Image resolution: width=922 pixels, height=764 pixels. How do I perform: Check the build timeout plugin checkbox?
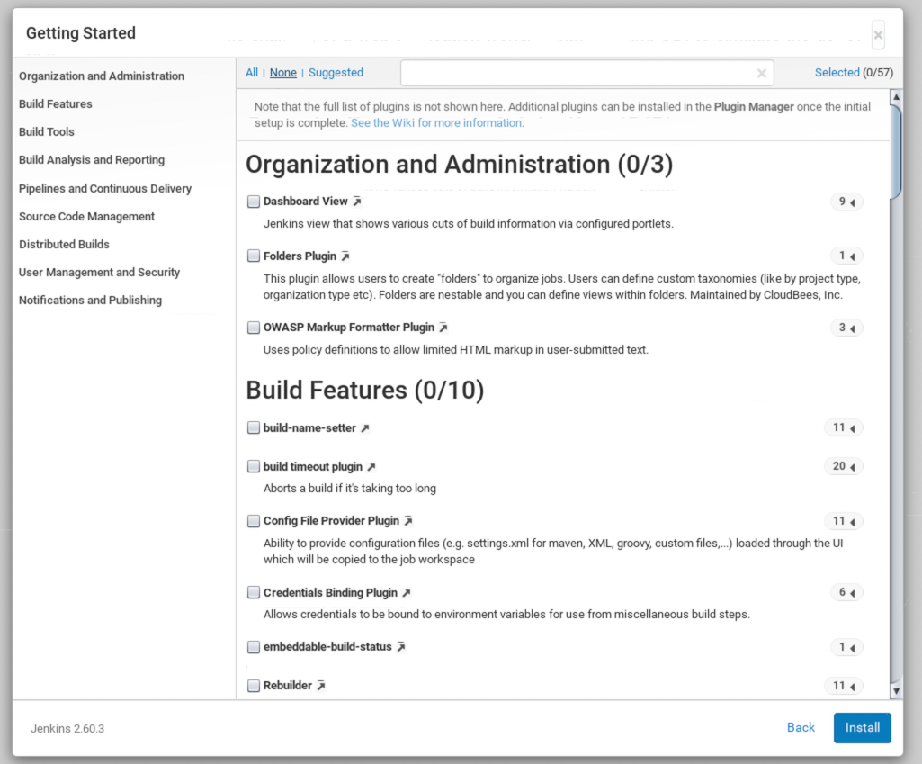click(254, 467)
